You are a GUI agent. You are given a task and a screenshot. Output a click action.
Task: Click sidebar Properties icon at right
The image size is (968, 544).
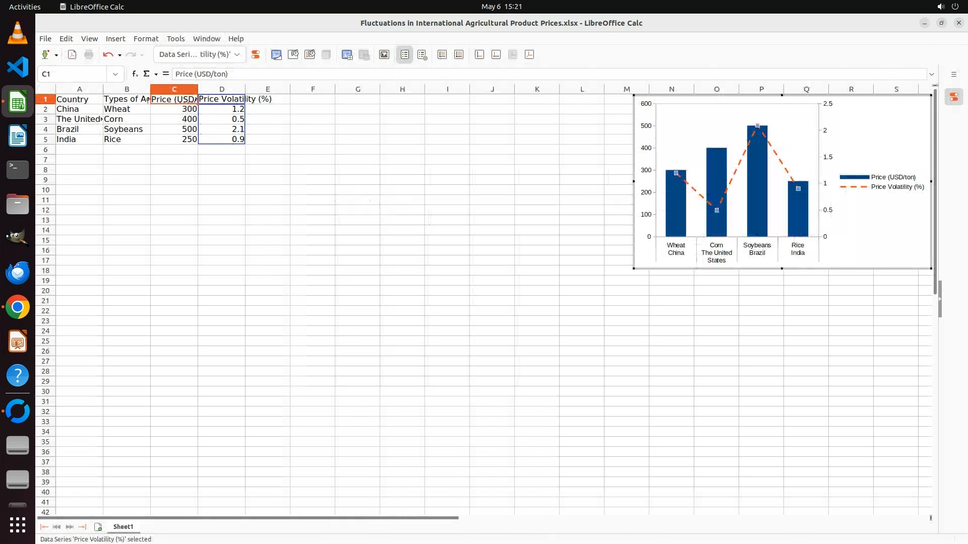[x=953, y=97]
